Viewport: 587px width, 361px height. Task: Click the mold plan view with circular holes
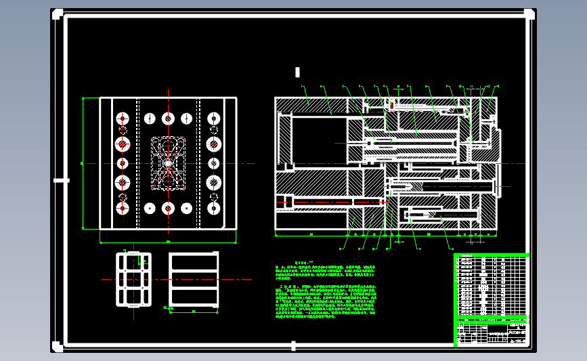(168, 163)
